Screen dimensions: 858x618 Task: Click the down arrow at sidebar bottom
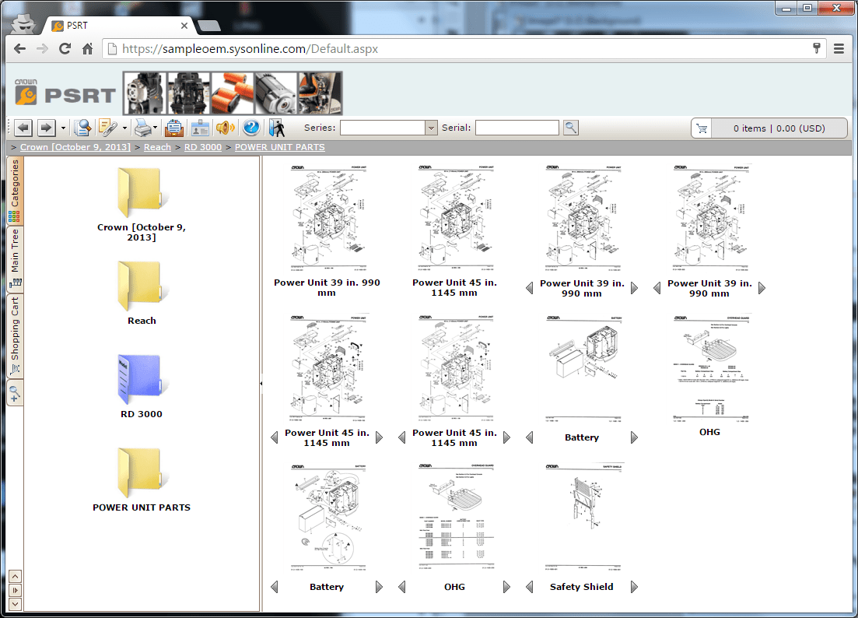point(16,604)
